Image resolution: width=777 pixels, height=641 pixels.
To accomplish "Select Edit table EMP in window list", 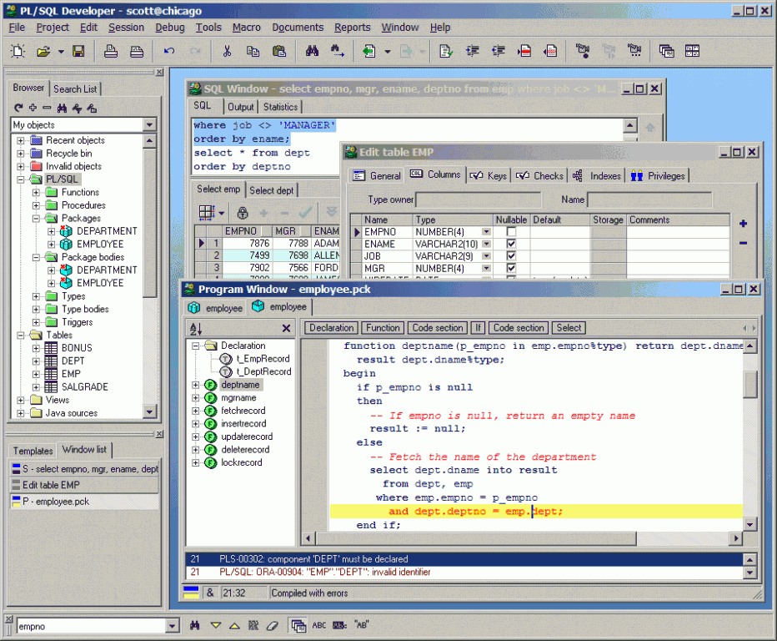I will coord(84,485).
